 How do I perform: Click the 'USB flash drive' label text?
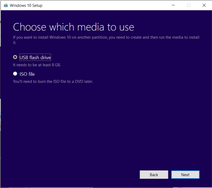pyautogui.click(x=35, y=58)
